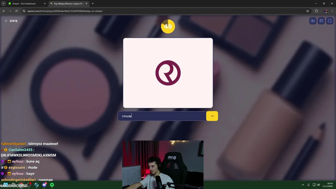Open the system volume tray icon
The image size is (336, 189).
318,185
